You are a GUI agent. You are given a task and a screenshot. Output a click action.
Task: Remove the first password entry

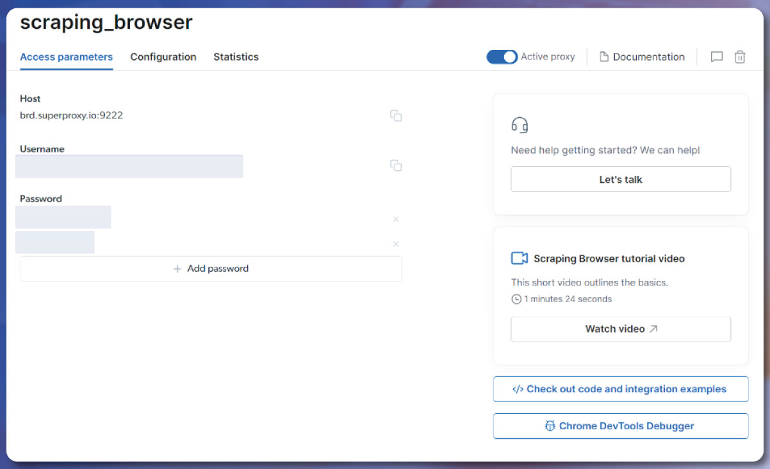click(395, 219)
